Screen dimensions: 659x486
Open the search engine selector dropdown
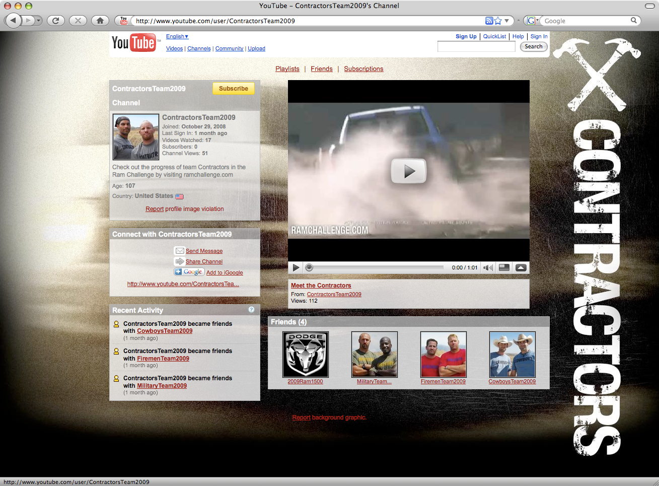533,21
